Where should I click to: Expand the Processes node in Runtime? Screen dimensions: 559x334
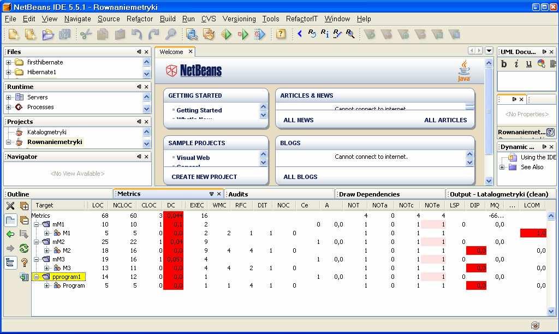click(x=9, y=108)
